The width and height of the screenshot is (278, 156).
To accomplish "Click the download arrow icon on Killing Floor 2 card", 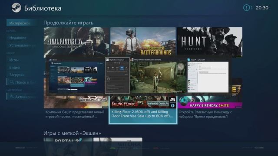I will coord(173,106).
